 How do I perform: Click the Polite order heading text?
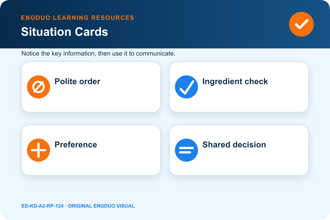coord(78,81)
